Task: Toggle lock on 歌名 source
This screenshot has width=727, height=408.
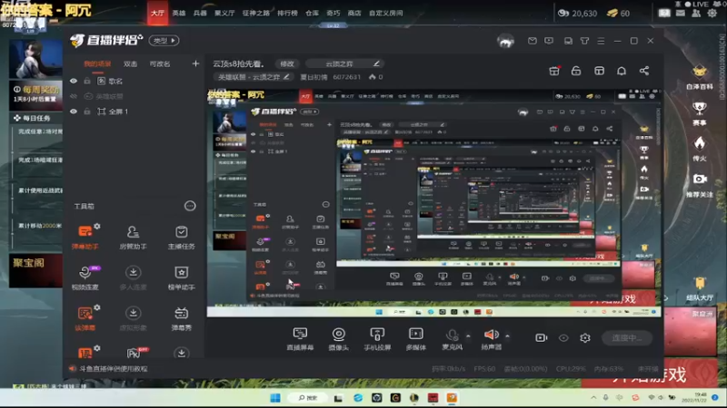Action: pos(86,81)
